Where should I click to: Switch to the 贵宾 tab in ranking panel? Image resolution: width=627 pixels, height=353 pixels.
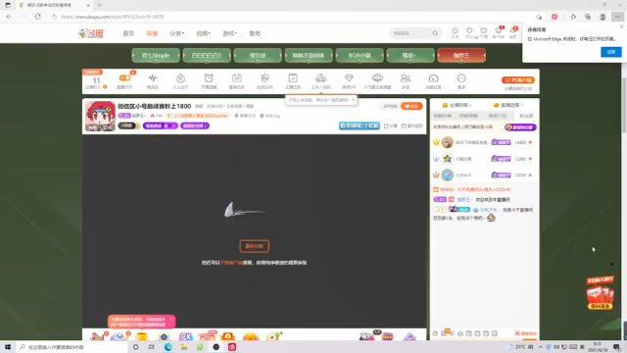(x=498, y=116)
